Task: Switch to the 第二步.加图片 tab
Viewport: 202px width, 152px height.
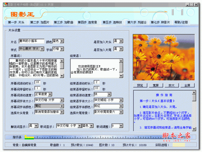Action: click(40, 23)
